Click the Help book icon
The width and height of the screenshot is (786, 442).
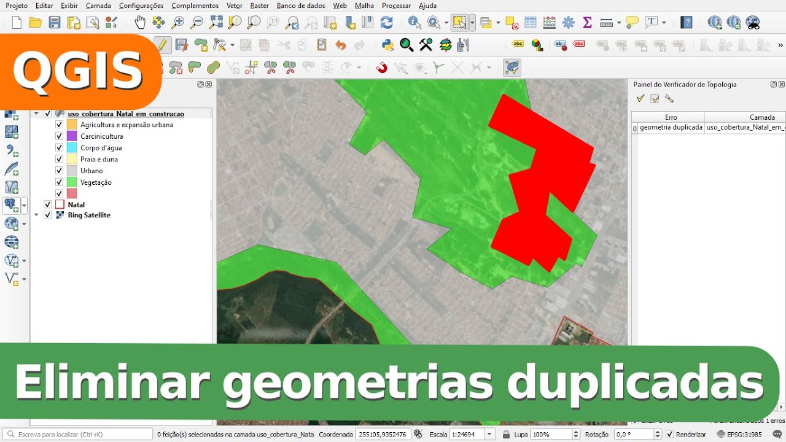pyautogui.click(x=687, y=23)
